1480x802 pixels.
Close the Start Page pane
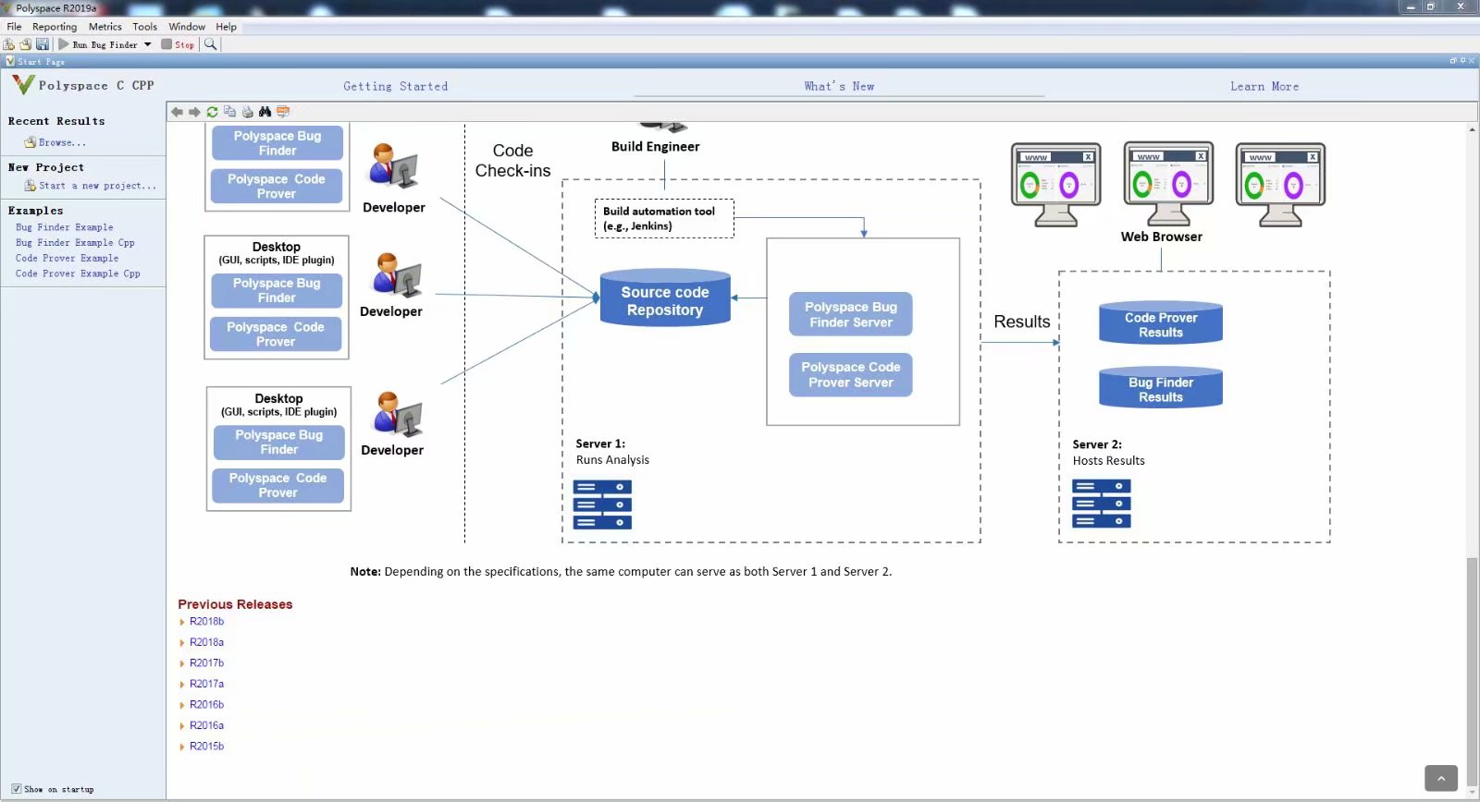(x=1472, y=61)
